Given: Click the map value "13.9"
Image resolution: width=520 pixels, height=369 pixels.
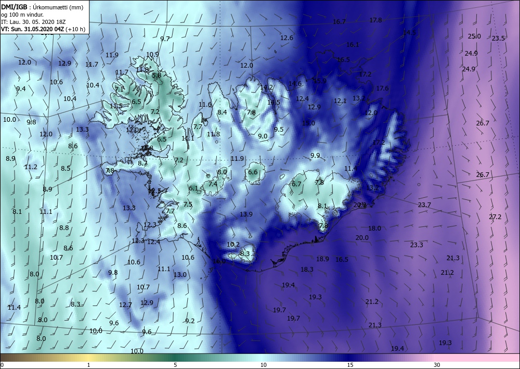Looking at the screenshot, I should (x=246, y=214).
